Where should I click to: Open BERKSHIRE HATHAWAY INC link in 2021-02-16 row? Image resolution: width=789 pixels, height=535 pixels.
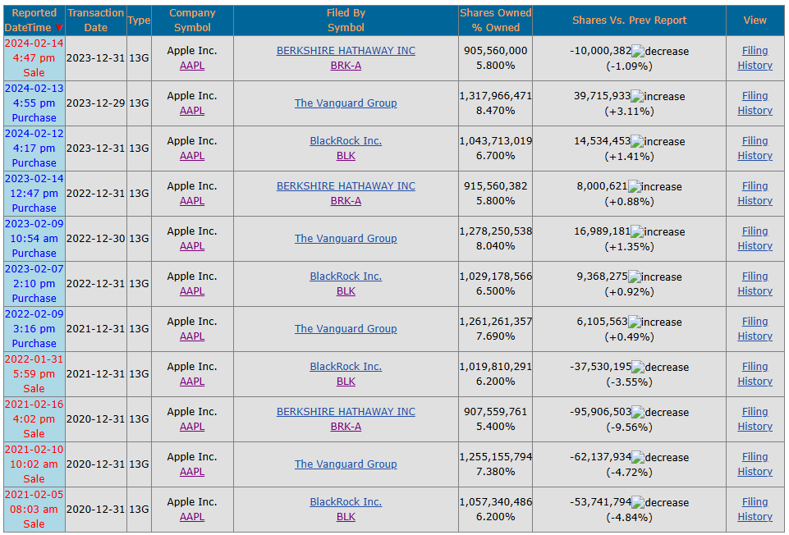[346, 411]
